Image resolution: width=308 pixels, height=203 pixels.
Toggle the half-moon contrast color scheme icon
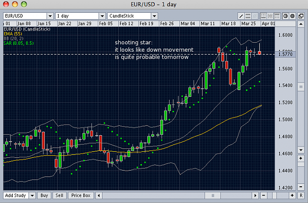286,16
